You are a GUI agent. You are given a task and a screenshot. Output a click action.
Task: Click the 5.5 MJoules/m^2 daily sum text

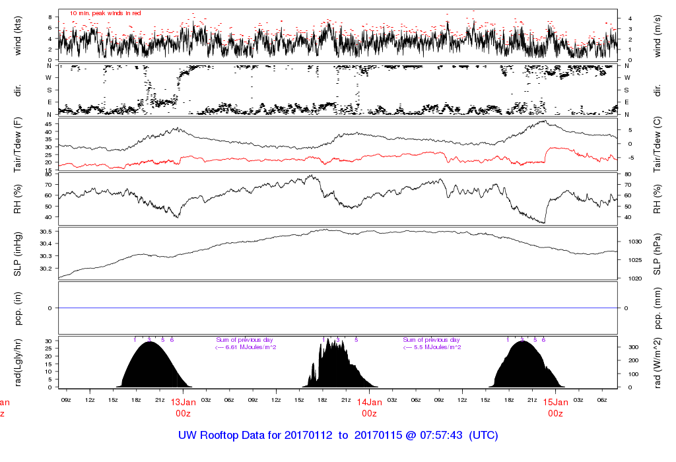click(x=432, y=347)
